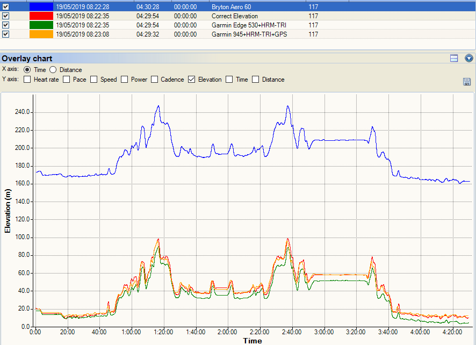Viewport: 476px width, 345px height.
Task: Click the 04:30:28 duration cell
Action: [148, 6]
